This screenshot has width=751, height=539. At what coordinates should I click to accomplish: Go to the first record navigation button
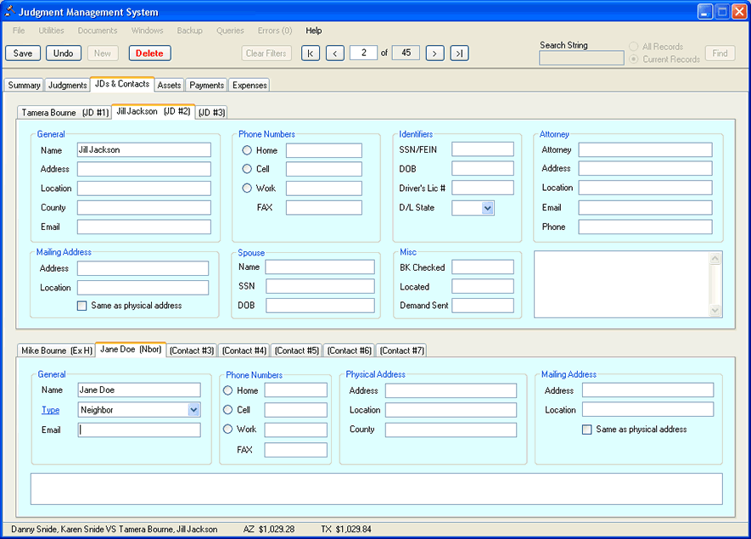pyautogui.click(x=311, y=53)
